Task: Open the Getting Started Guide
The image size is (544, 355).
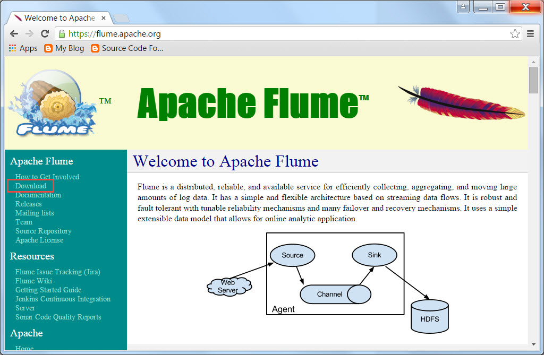Action: click(x=48, y=290)
